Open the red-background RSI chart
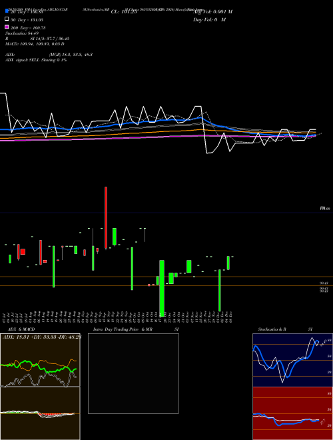The width and height of the screenshot is (333, 440). pos(292,413)
